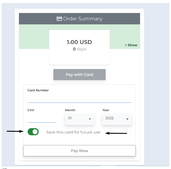Click the 'Save this card for future use' label
The height and width of the screenshot is (169, 171).
[x=73, y=132]
